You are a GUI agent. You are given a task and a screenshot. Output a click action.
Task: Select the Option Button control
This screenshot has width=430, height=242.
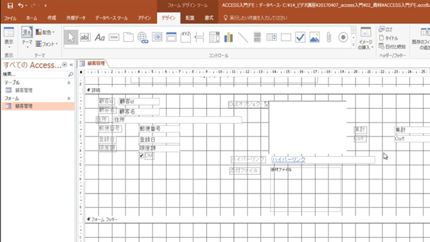coord(343,38)
